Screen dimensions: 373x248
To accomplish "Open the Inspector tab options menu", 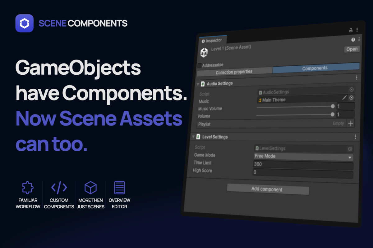I will point(359,39).
